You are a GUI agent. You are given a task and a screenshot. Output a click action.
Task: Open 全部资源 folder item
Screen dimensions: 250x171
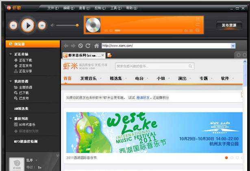(23, 88)
